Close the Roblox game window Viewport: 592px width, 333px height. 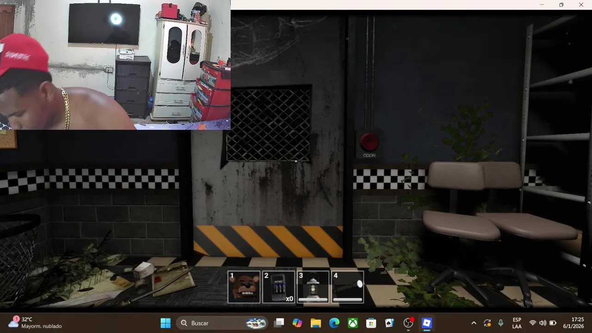(x=581, y=5)
